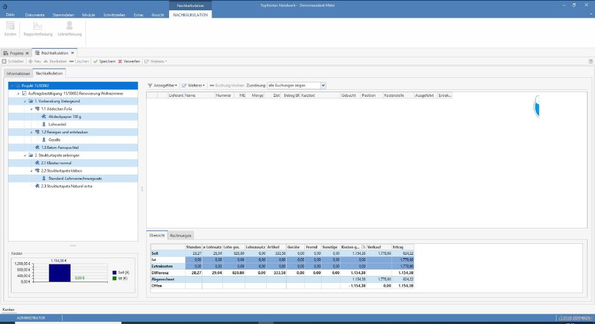Open the Stammdaten menu
The width and height of the screenshot is (595, 324).
62,14
